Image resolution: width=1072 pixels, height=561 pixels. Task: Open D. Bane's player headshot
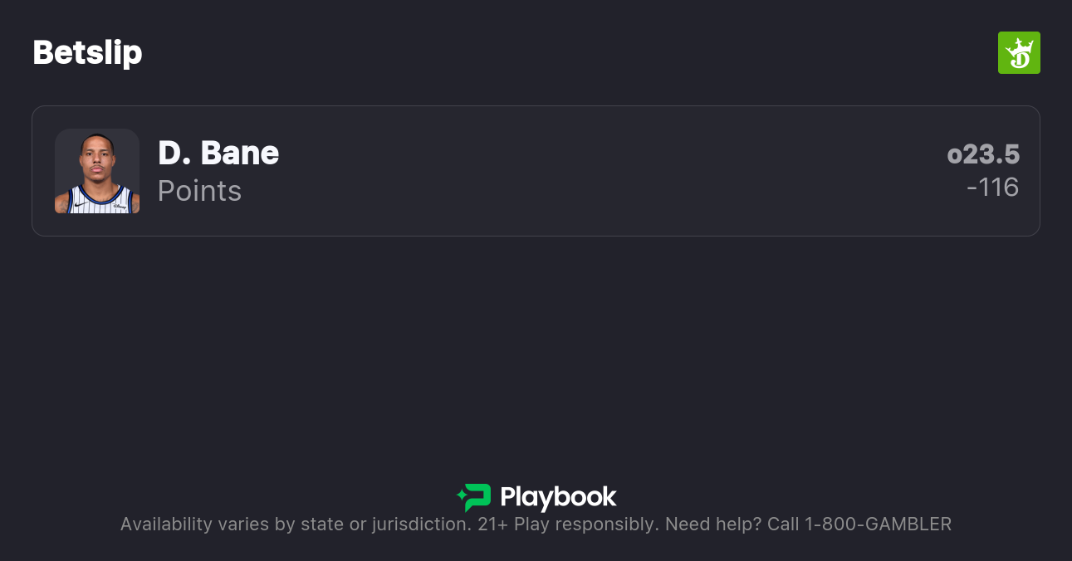(97, 171)
